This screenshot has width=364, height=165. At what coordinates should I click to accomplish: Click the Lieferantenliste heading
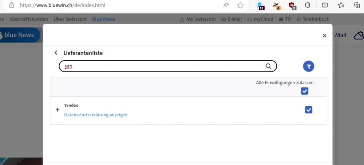click(83, 53)
